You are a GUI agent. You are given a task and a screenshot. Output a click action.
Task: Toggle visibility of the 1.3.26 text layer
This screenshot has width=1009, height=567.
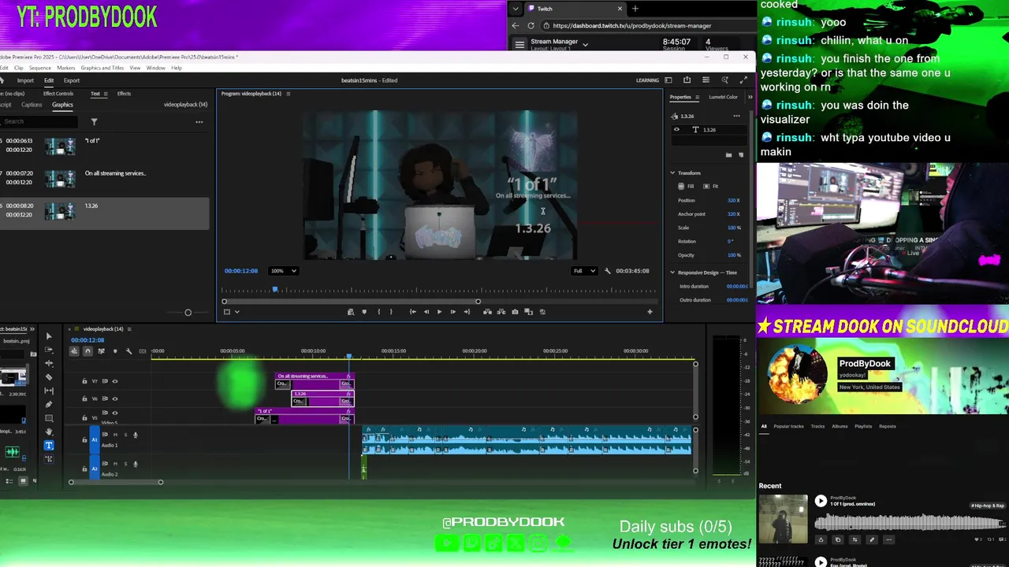(676, 130)
